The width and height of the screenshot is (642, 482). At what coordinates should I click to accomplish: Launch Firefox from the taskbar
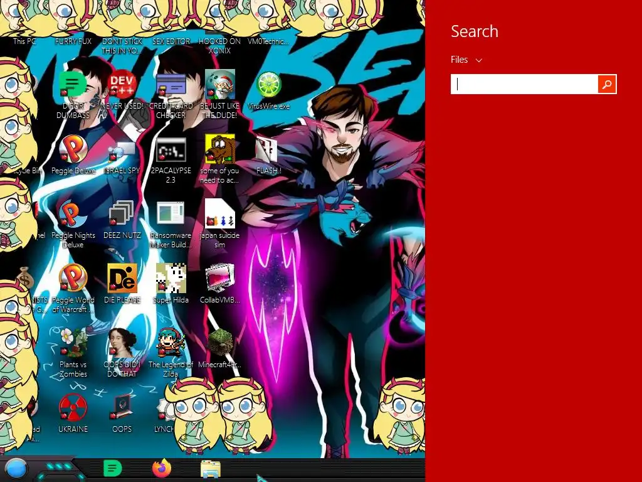coord(162,468)
